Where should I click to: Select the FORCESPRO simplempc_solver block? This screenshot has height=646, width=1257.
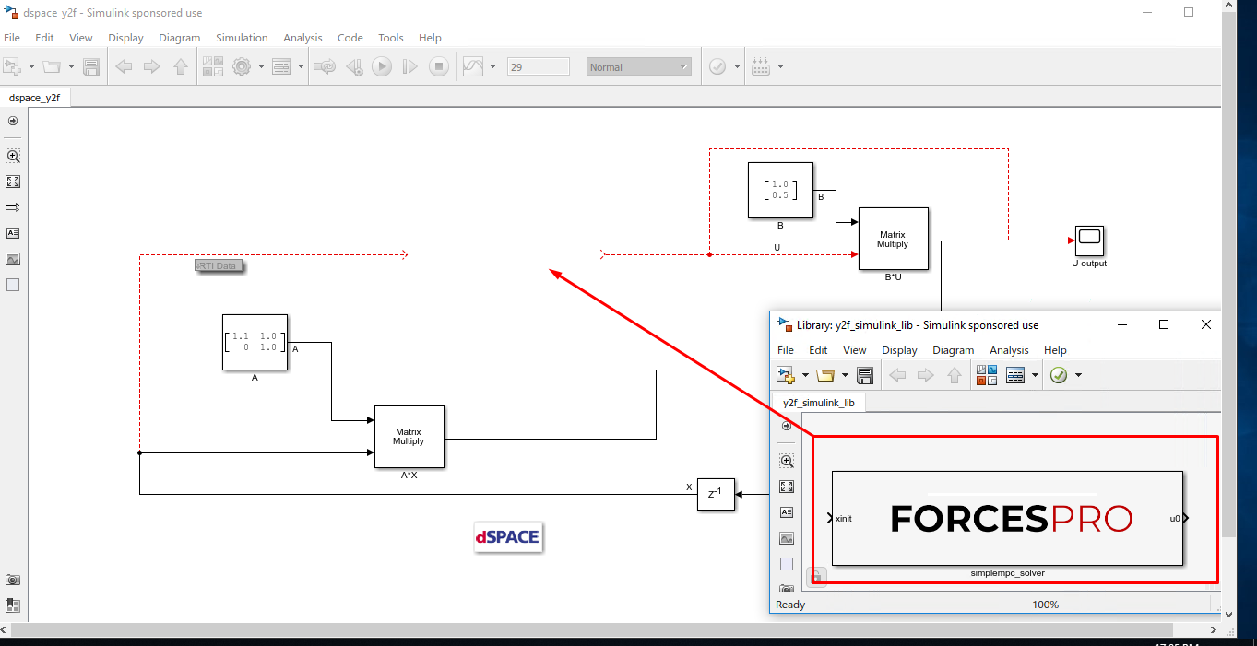pos(1007,518)
